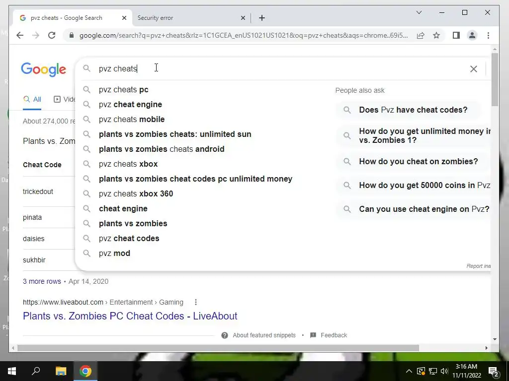The image size is (509, 381).
Task: Choose suggestion plants vs zombies cheats: unlimited sun
Action: coord(175,134)
